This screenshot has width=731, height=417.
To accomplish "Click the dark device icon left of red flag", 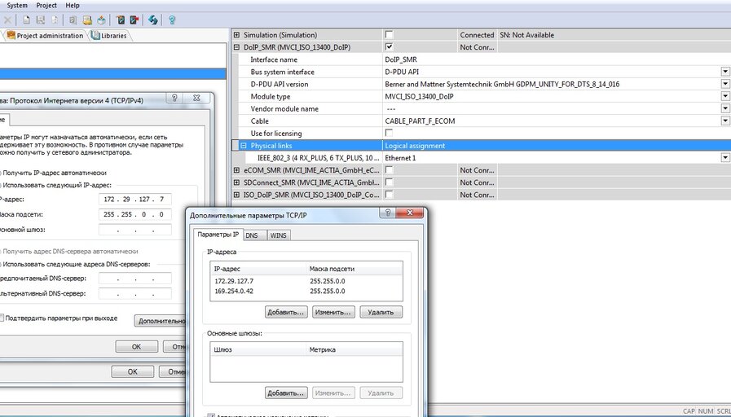I will click(121, 20).
